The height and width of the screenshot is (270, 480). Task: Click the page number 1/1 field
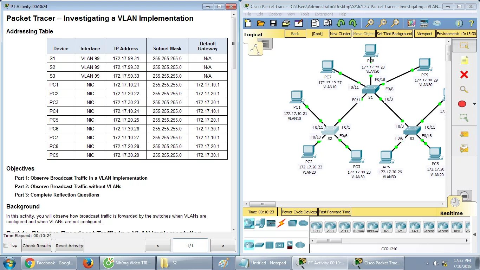click(190, 245)
